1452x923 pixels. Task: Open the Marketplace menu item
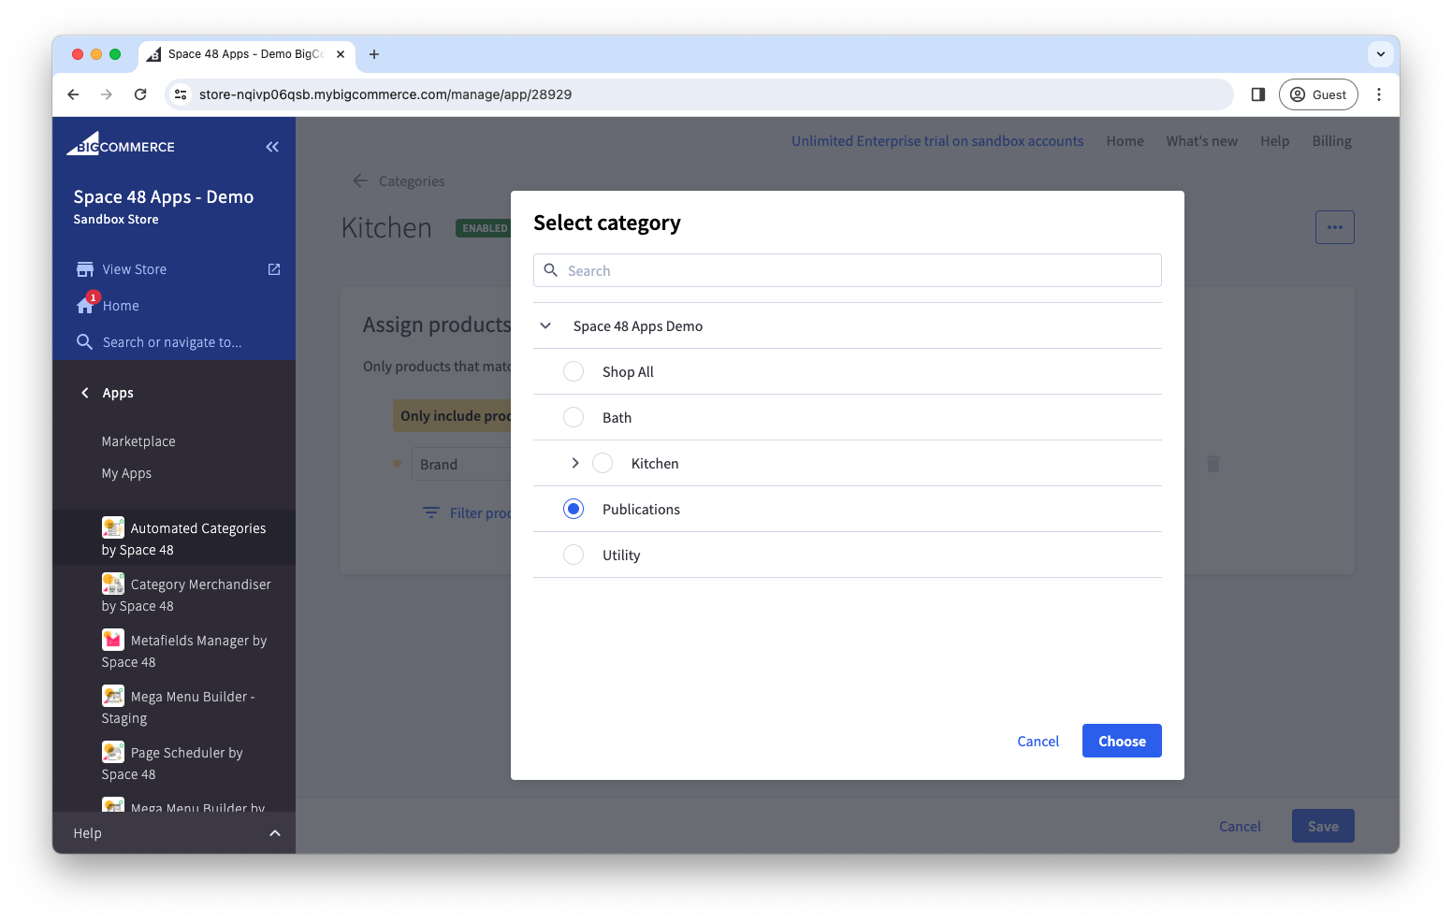(x=138, y=441)
